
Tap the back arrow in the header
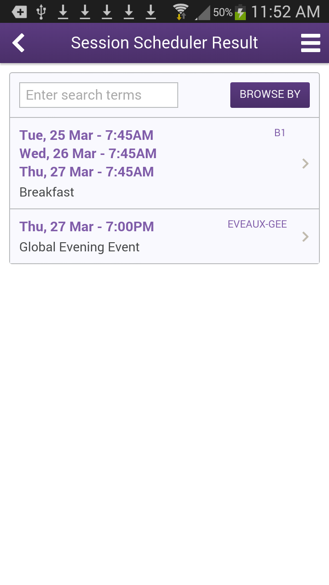[18, 43]
